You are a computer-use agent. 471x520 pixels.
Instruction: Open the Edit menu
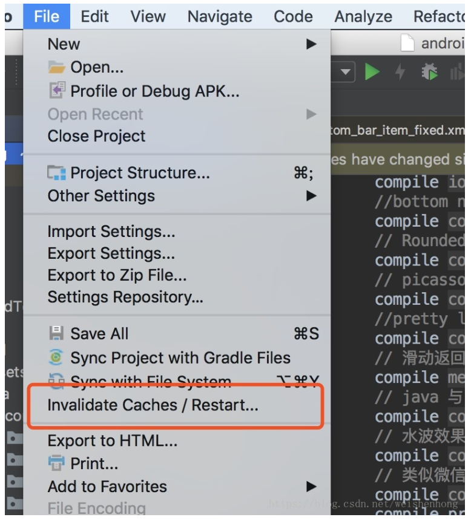click(95, 16)
